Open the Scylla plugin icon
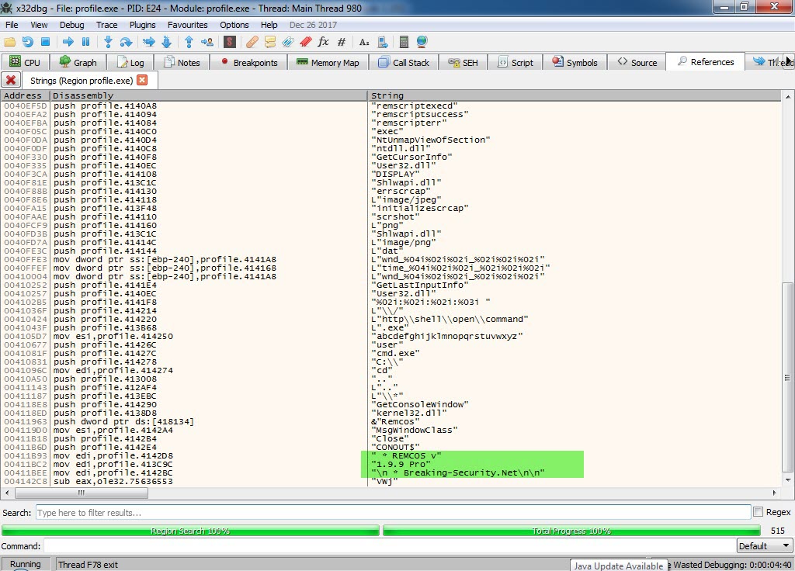Viewport: 795px width, 571px height. click(x=230, y=42)
